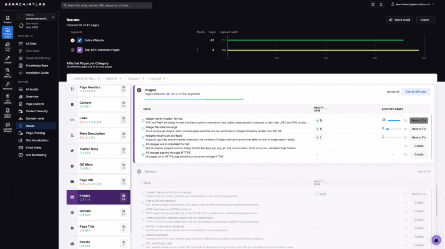This screenshot has height=249, width=445.
Task: Select the Entire Website segment radio button
Action: tap(73, 40)
